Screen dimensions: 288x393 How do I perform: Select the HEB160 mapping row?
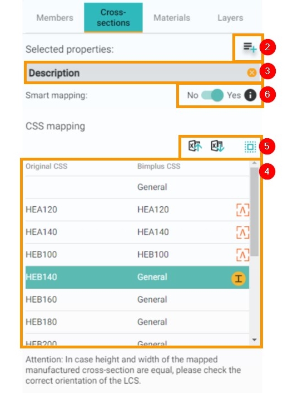point(137,299)
